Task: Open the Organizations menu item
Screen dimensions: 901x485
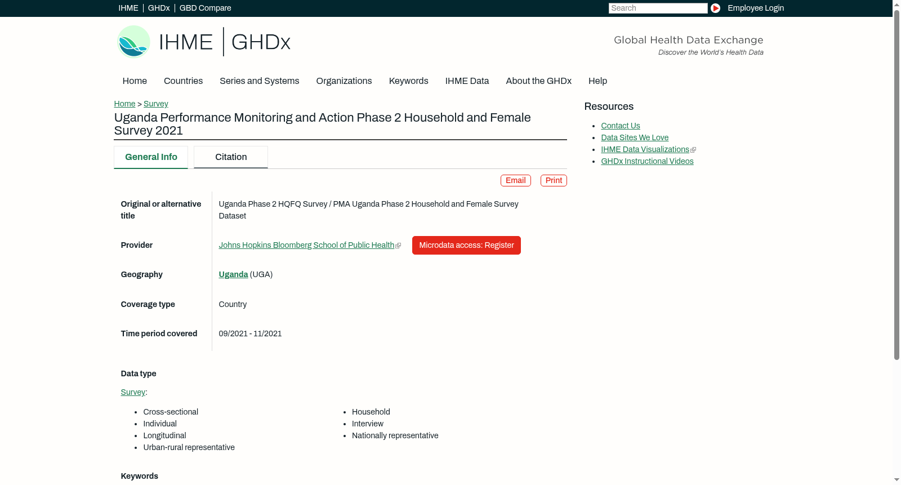Action: pyautogui.click(x=344, y=81)
